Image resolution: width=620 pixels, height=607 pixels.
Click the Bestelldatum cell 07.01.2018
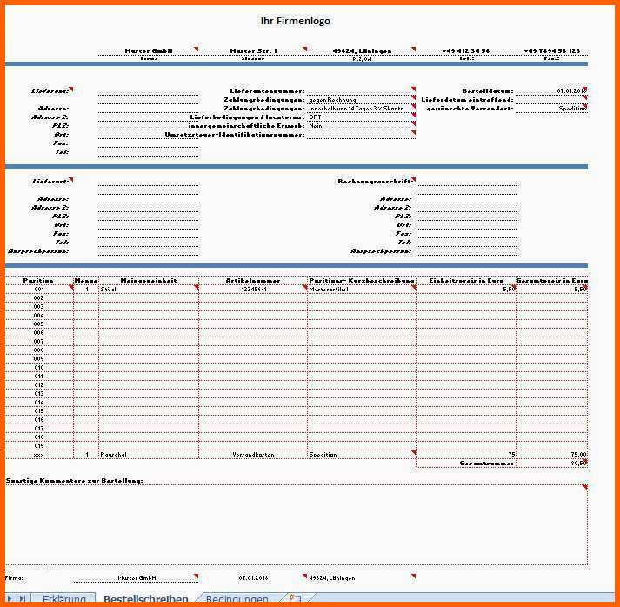[x=550, y=91]
